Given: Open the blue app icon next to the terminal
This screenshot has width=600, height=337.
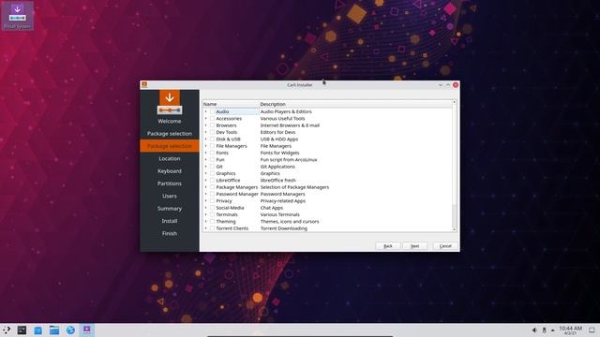Looking at the screenshot, I should [37, 330].
